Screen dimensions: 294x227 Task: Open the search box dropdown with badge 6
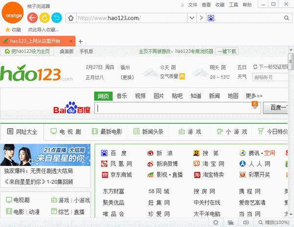[255, 106]
